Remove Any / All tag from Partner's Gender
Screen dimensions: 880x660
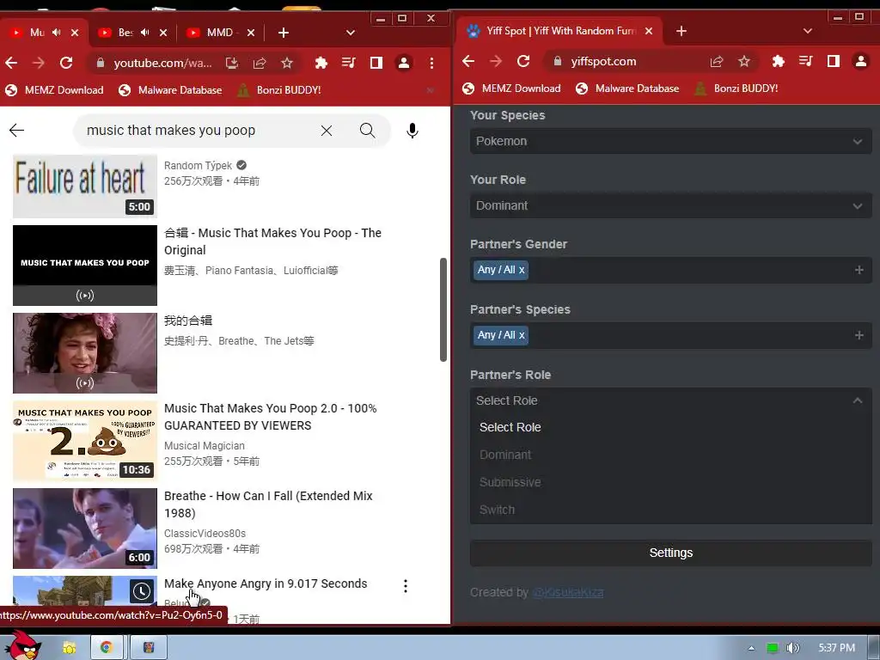pyautogui.click(x=522, y=270)
